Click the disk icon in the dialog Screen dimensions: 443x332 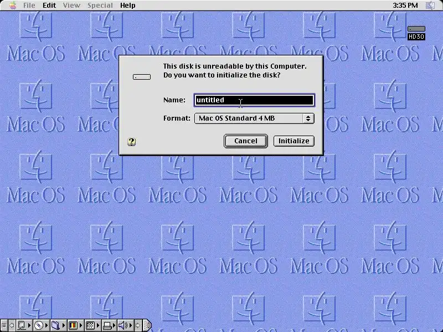coord(142,77)
